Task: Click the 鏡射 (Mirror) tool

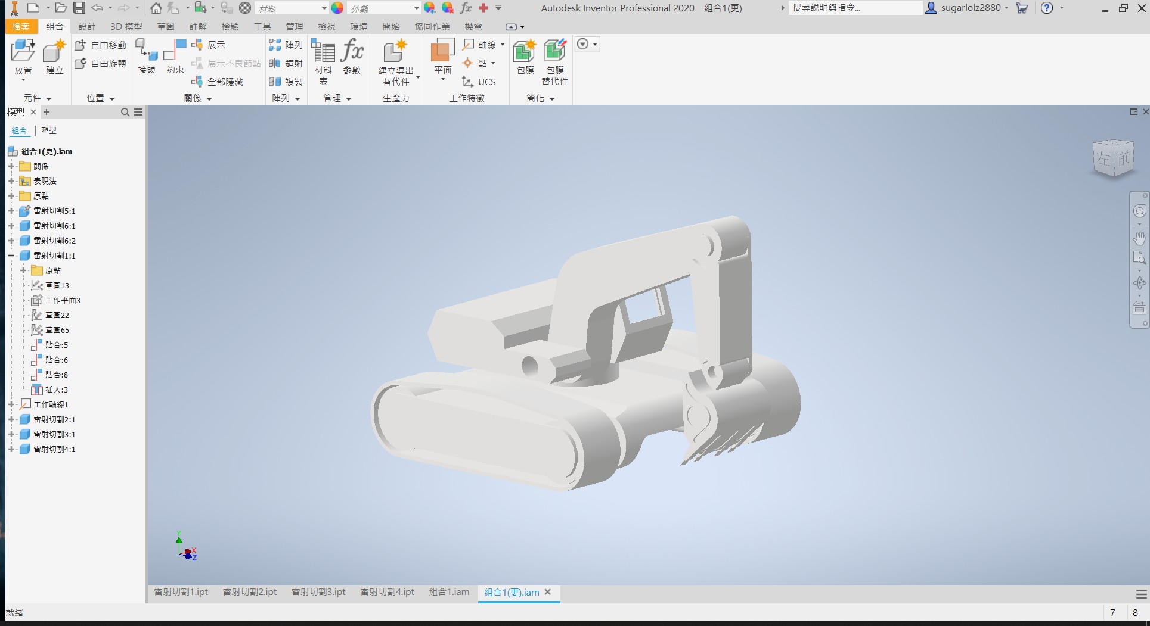Action: pos(286,63)
